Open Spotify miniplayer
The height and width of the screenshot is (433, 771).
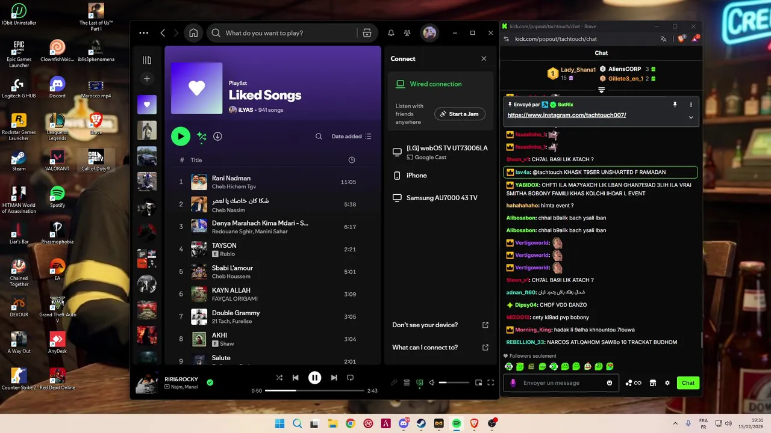(479, 382)
